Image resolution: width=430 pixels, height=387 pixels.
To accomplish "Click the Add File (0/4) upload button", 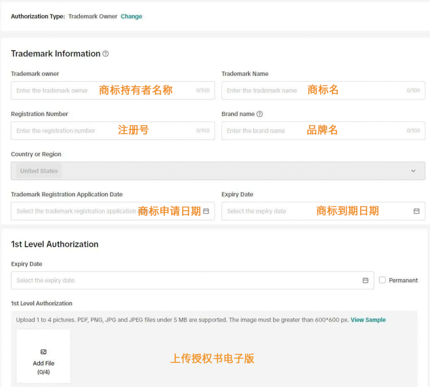I will click(x=44, y=357).
